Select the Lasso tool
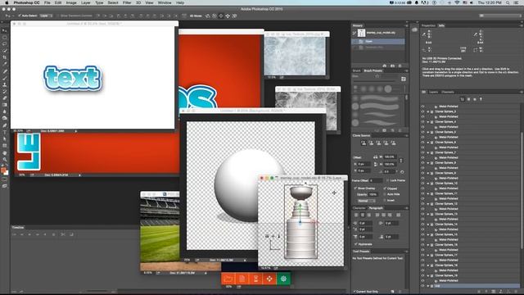The width and height of the screenshot is (524, 295). point(4,43)
